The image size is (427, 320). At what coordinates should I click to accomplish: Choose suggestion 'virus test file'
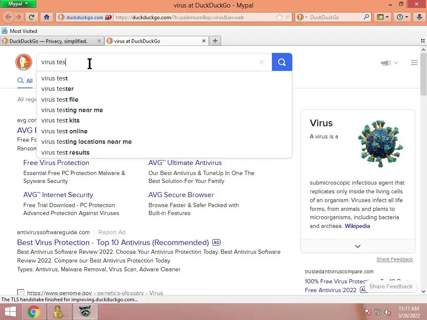point(164,100)
